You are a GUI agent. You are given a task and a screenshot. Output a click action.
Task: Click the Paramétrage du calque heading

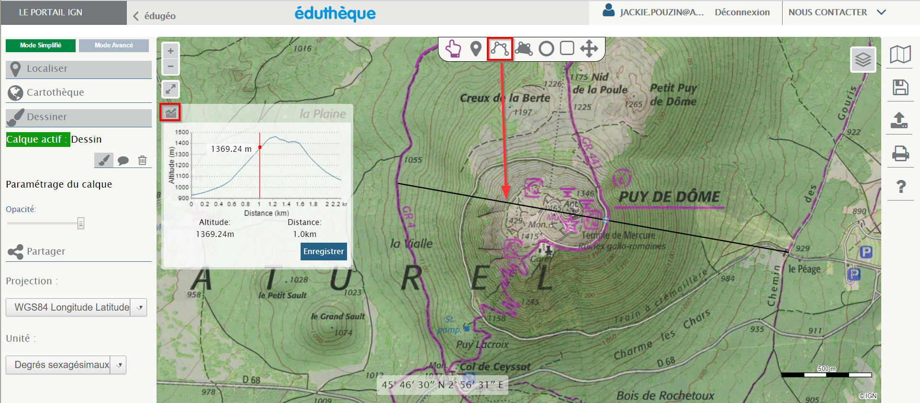(x=59, y=184)
